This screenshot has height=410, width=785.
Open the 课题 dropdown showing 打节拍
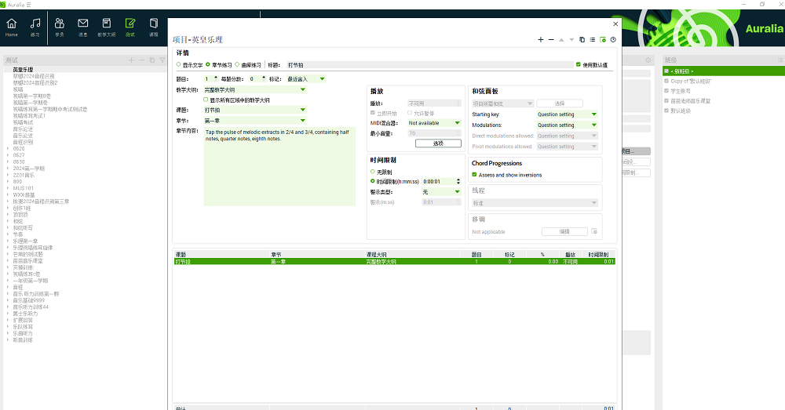coord(255,110)
